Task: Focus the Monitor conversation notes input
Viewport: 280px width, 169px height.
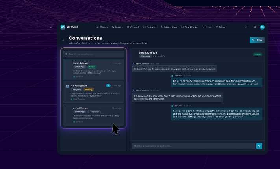Action: [193, 146]
